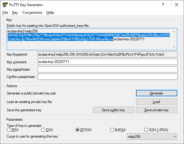Screen dimensions: 184x144
Task: Expand the nistp256 curve dropdown
Action: click(152, 136)
